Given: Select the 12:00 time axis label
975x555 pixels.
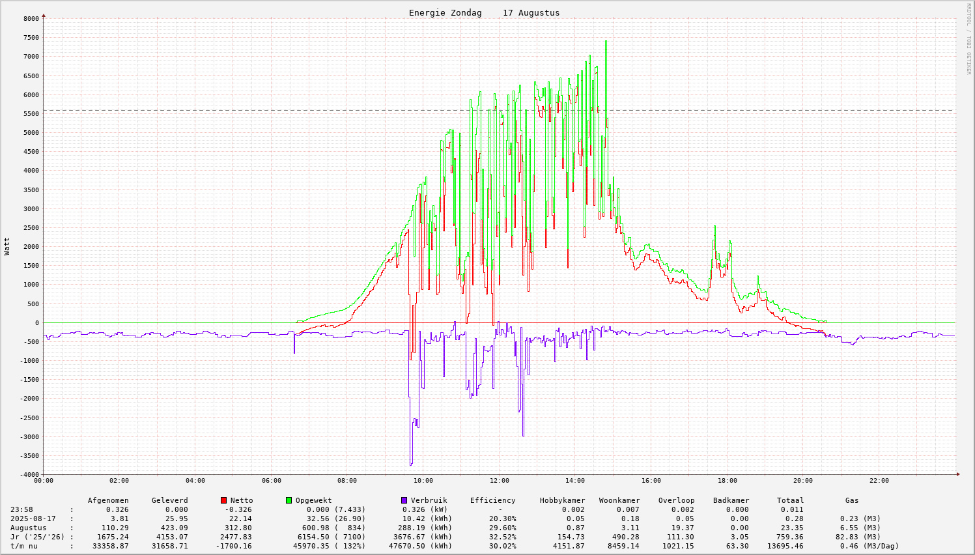Looking at the screenshot, I should (499, 481).
